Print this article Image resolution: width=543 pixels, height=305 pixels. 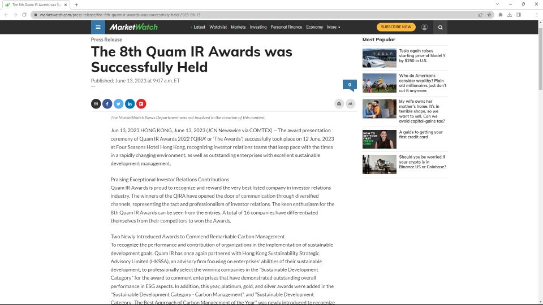click(x=339, y=104)
